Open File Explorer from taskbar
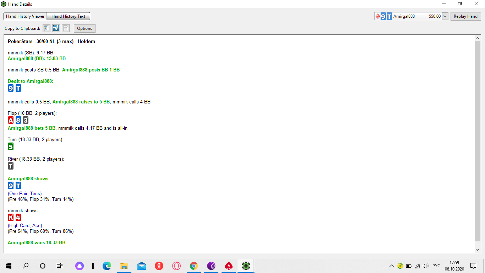 tap(124, 266)
